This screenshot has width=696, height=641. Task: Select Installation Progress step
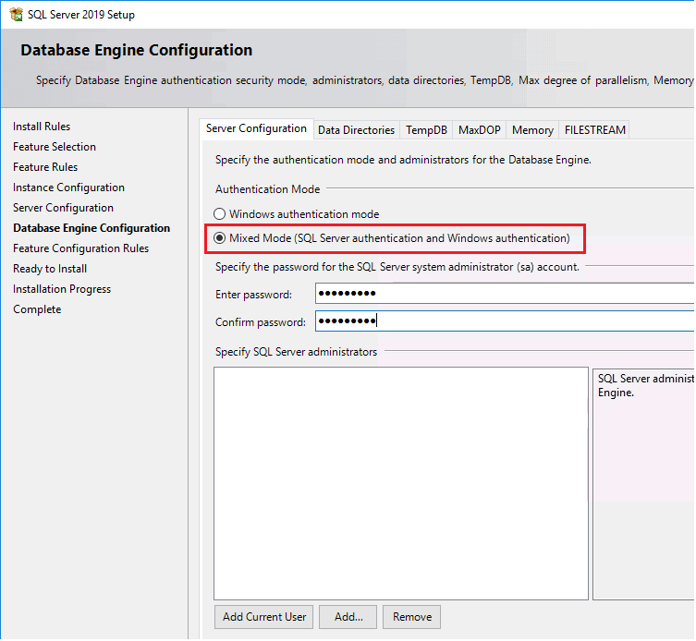(62, 289)
